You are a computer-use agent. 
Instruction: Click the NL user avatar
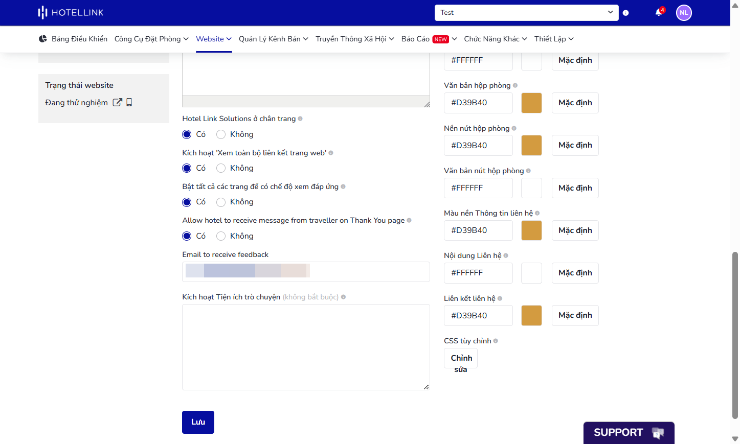684,13
